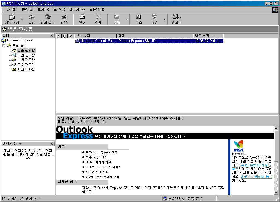Select the 보낸 편지함 (Sent) folder

(26, 60)
